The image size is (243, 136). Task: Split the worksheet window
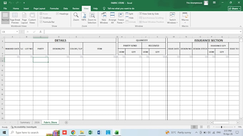tap(129, 14)
